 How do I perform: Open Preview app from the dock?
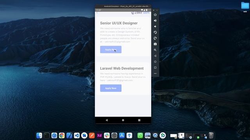(148, 136)
